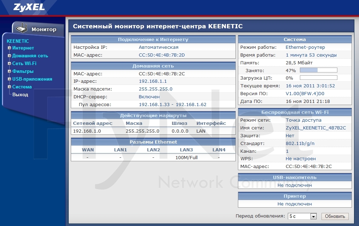
Task: Click the memory value 28,5 Мбайт
Action: tap(299, 63)
